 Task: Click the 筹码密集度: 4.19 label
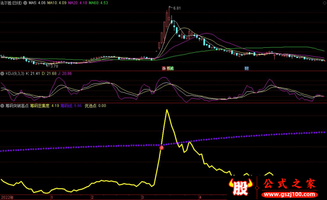click(x=45, y=106)
